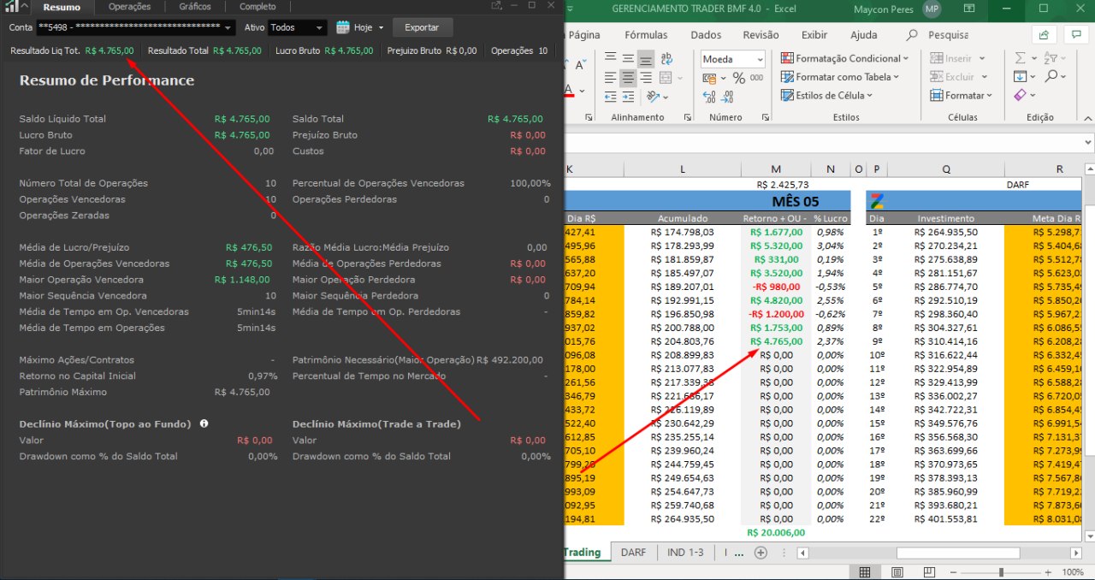Click the zoom slider handle in Excel
Screen dimensions: 1095x580
[x=1002, y=572]
